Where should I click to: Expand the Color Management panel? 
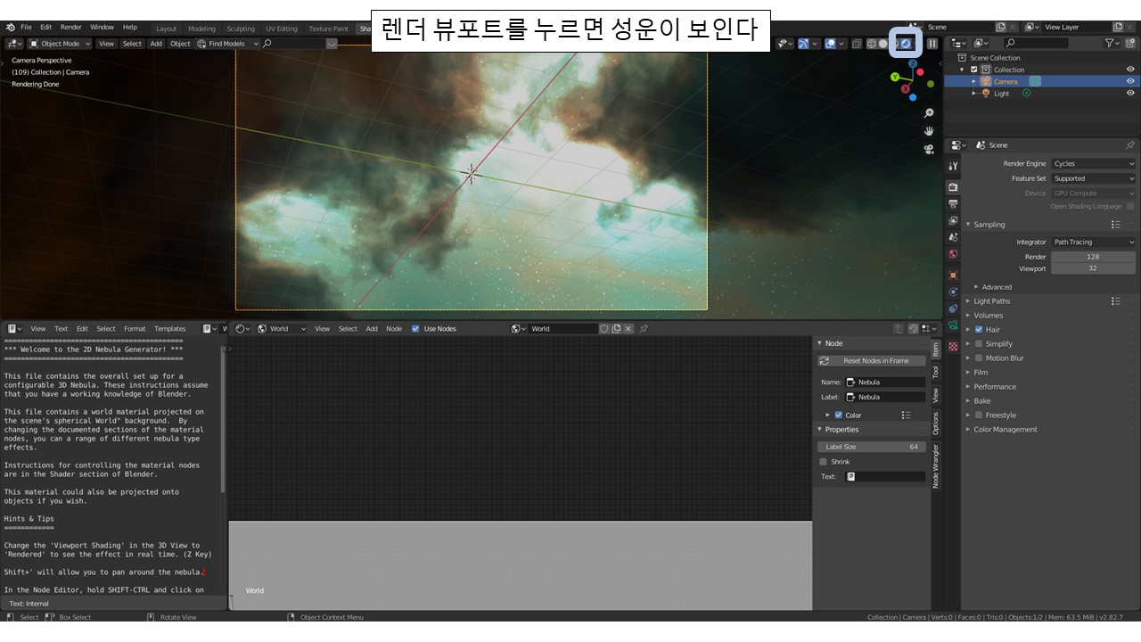pyautogui.click(x=1005, y=429)
